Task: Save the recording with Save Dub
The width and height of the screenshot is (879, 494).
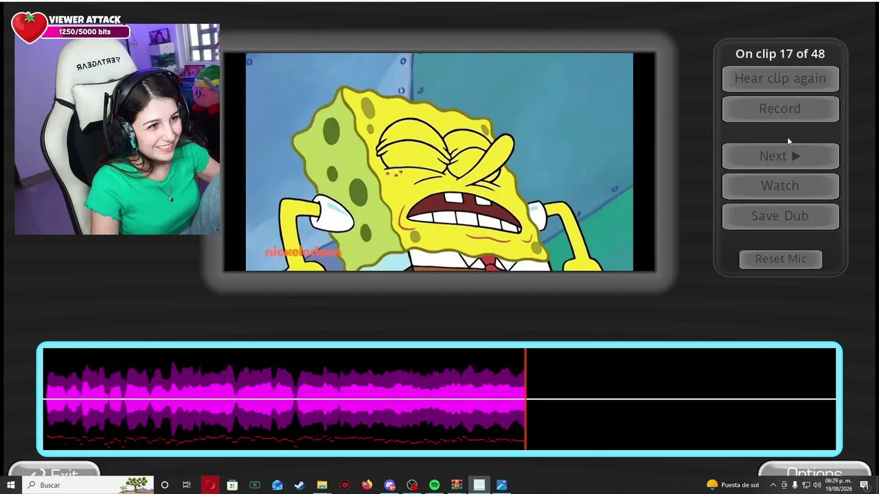Action: 780,216
